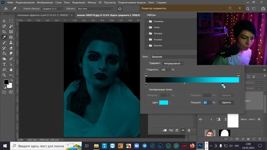Expand the Красные gradient preset folder
Screen dimensions: 267x150
click(x=147, y=45)
